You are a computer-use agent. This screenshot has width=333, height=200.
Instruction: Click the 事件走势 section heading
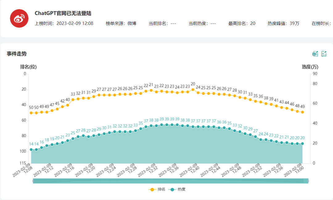tap(17, 54)
